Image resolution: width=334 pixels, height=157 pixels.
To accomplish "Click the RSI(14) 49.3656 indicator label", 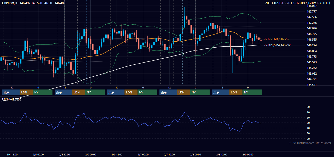I will (x=11, y=99).
